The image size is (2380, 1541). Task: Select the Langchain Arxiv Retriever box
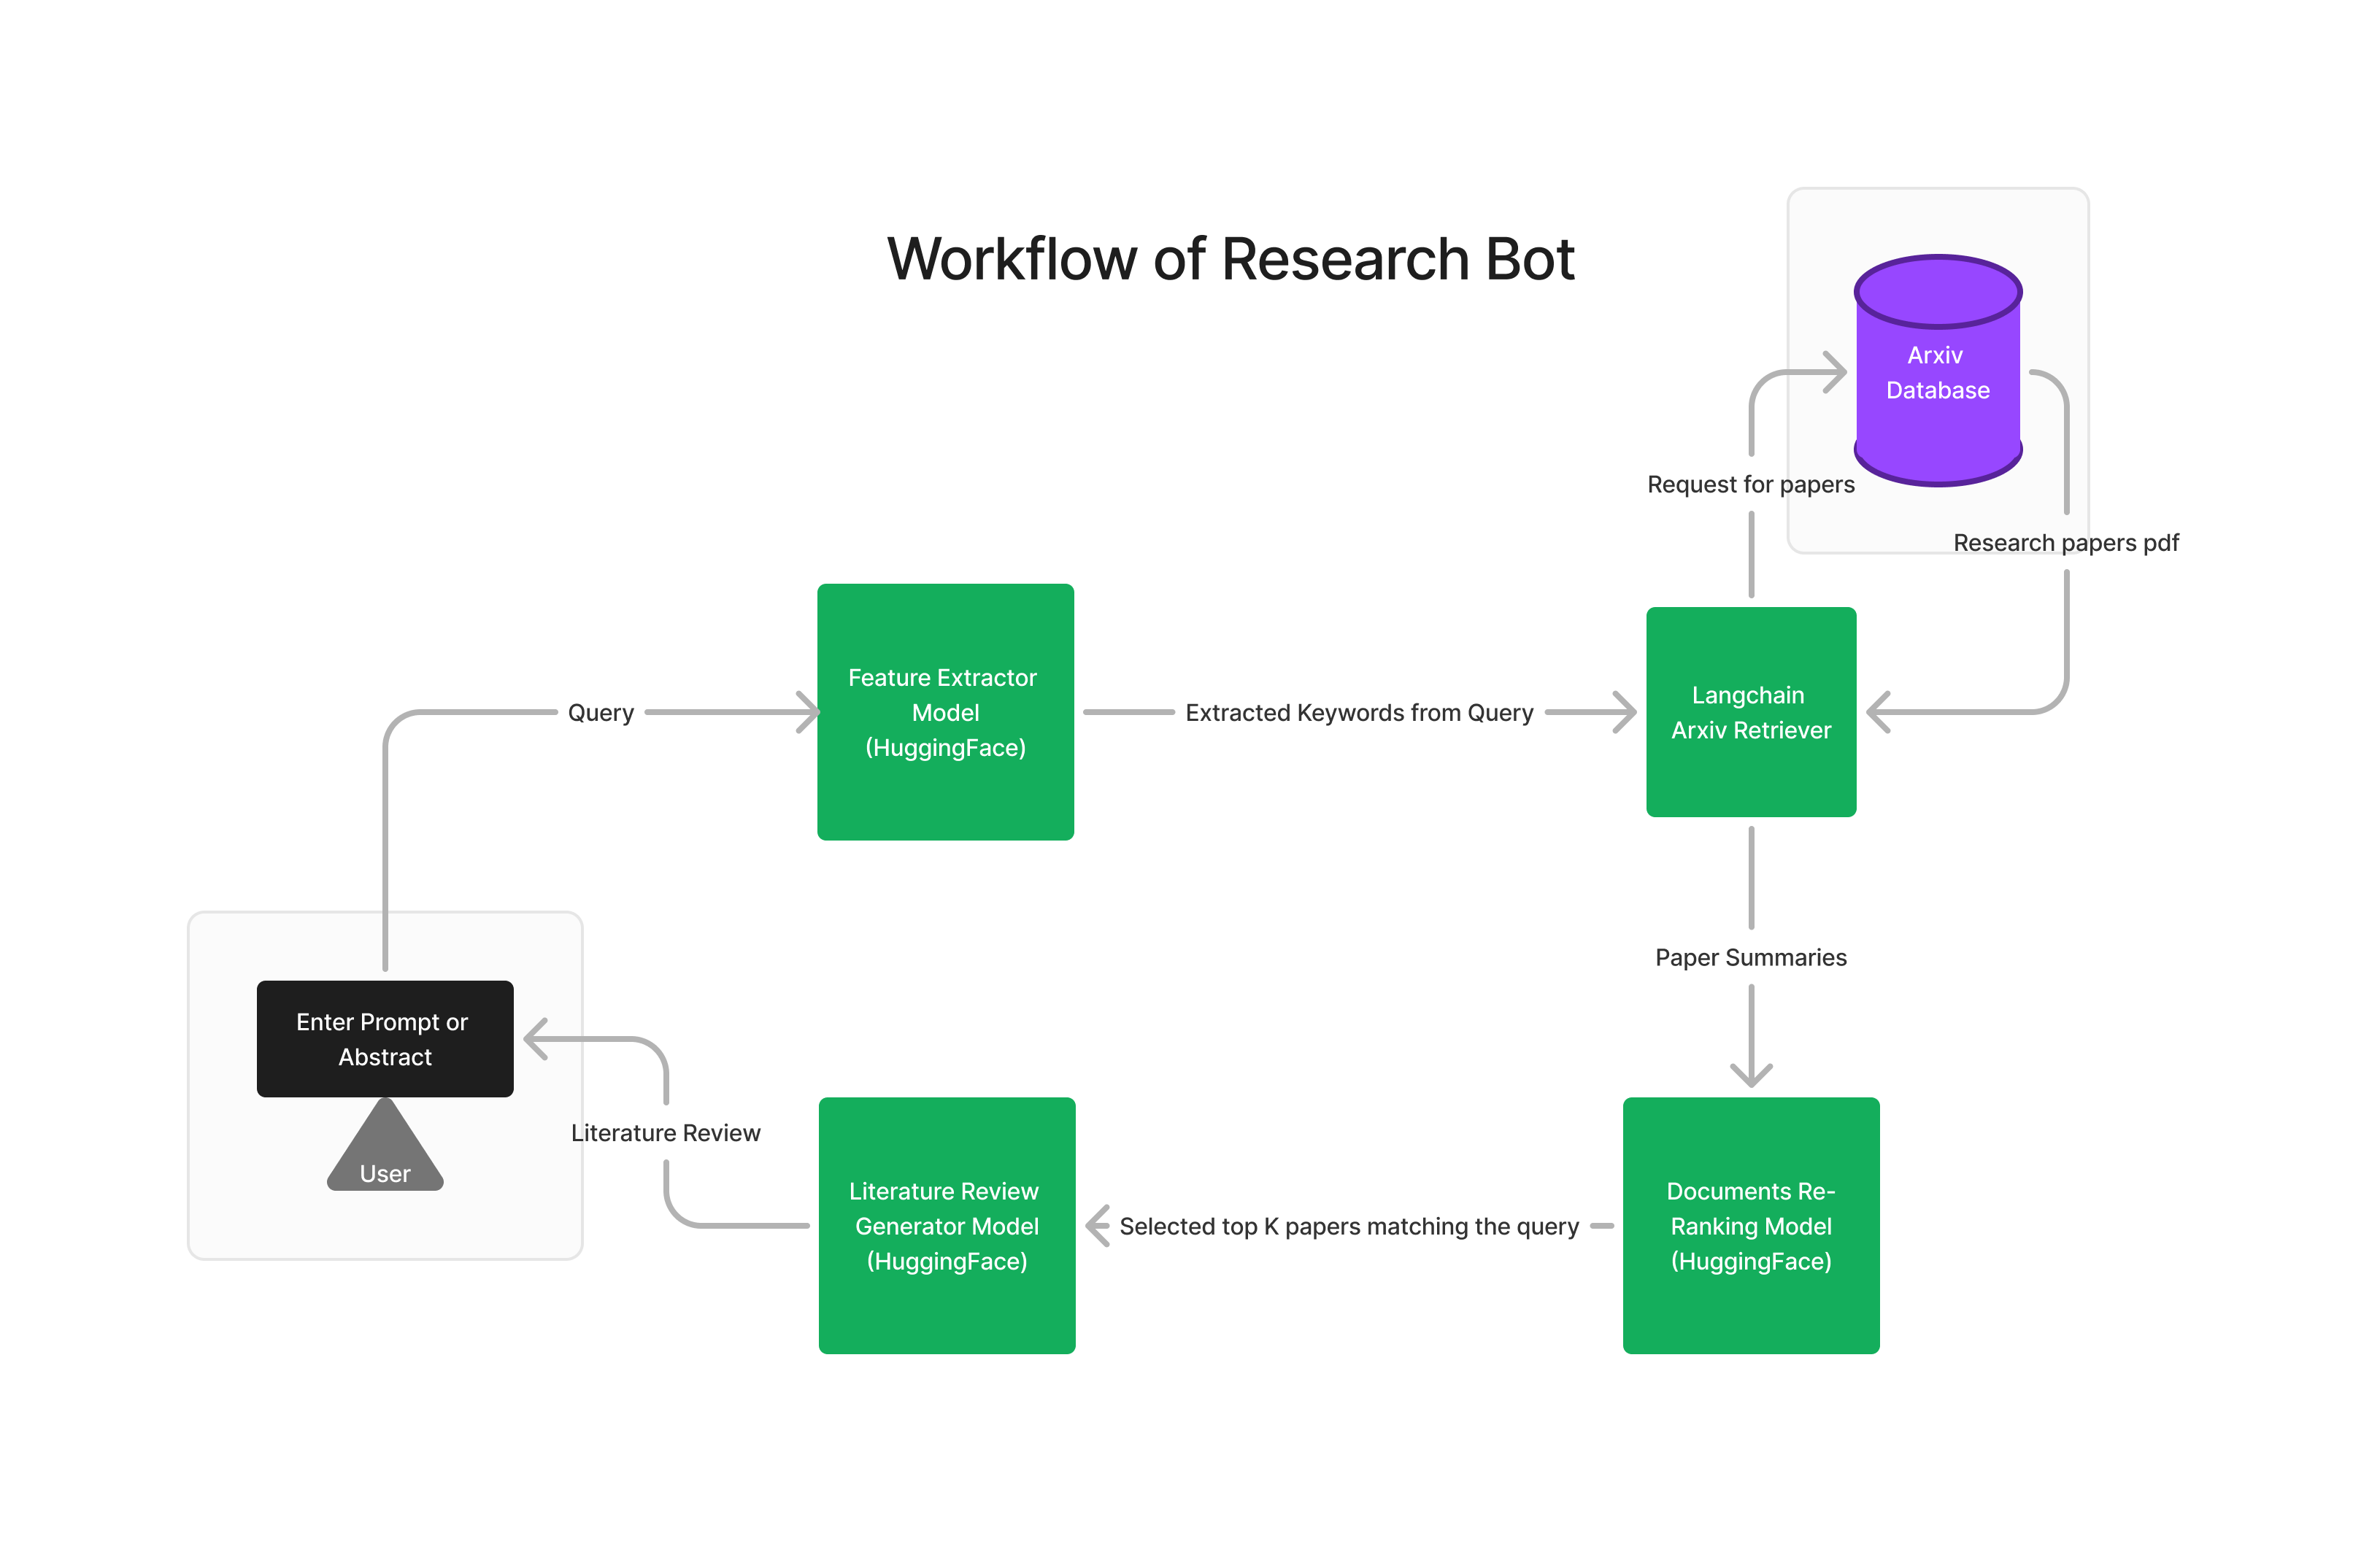coord(1750,711)
